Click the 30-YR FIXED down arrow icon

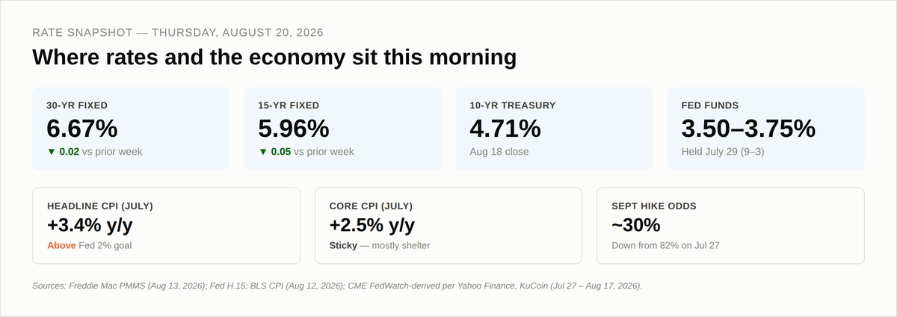pos(51,152)
